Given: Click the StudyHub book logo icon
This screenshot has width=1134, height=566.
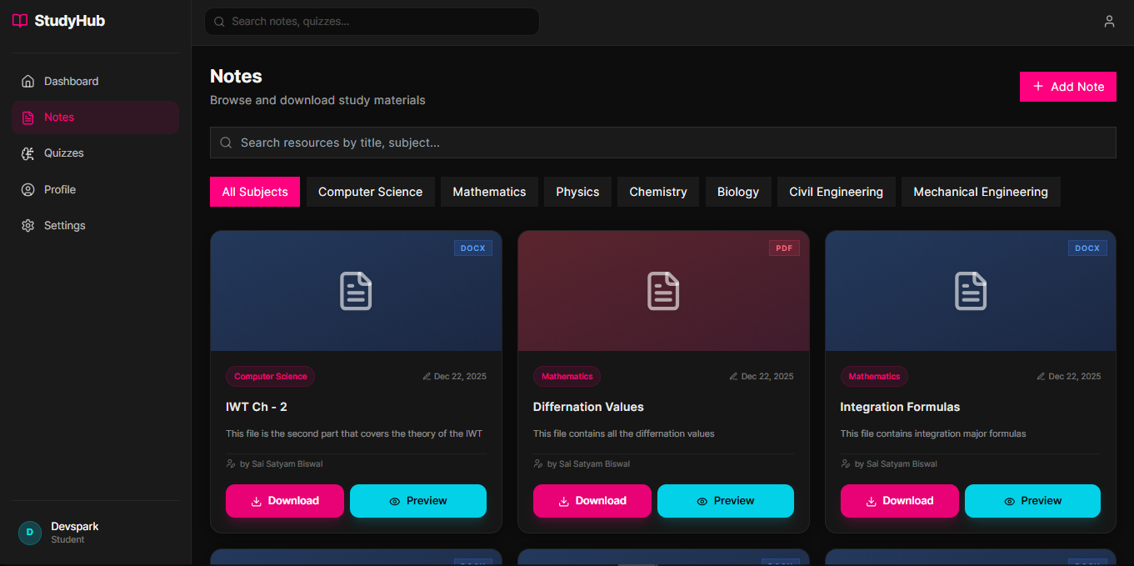Looking at the screenshot, I should 20,21.
